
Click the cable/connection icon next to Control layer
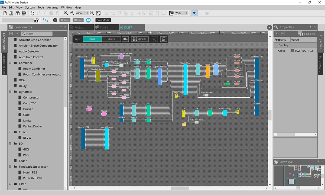pos(126,39)
